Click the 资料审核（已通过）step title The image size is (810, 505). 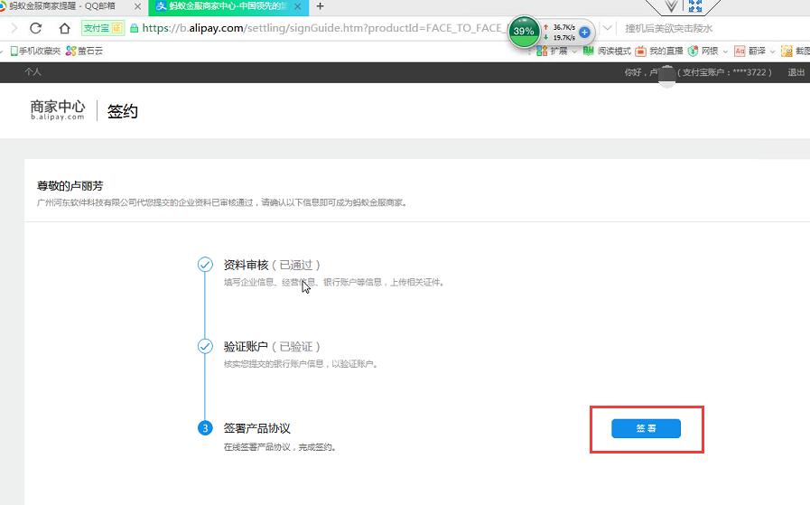pos(272,266)
